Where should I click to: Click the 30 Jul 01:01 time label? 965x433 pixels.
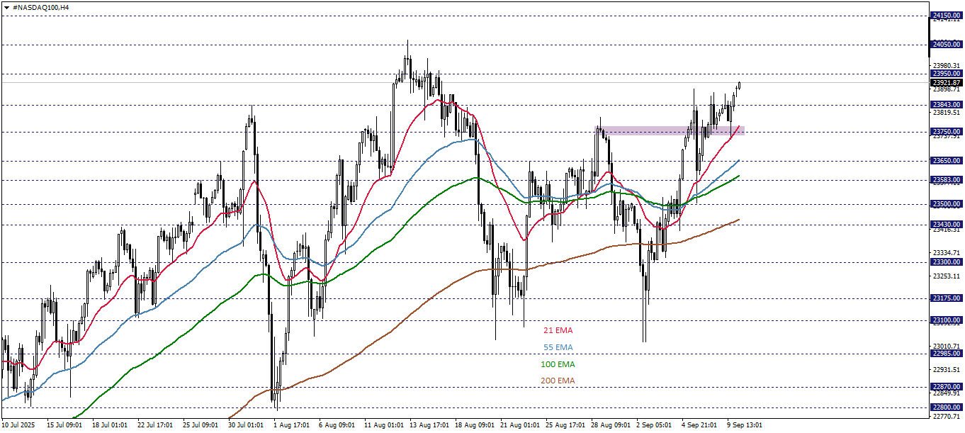click(x=246, y=425)
